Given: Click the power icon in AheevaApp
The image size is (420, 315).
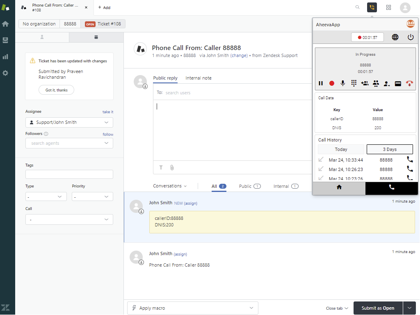Looking at the screenshot, I should tap(411, 37).
